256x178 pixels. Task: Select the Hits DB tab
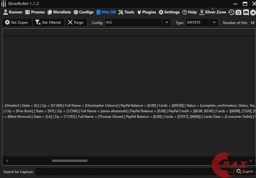pyautogui.click(x=106, y=12)
